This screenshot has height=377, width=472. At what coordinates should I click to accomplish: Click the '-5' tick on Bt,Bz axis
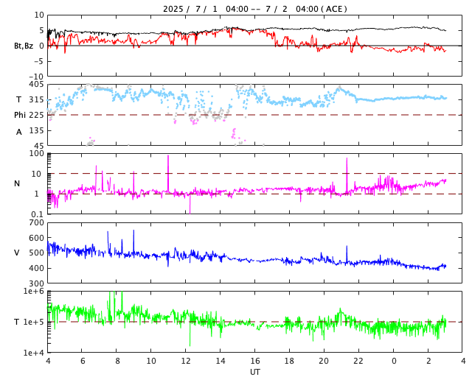(x=39, y=61)
